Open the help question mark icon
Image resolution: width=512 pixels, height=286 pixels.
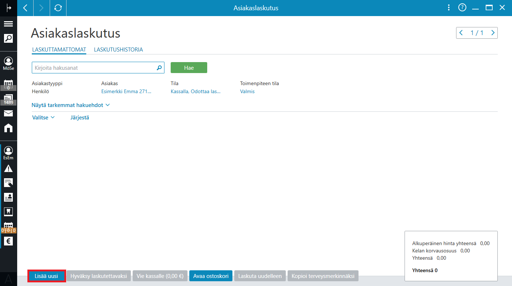pos(462,8)
